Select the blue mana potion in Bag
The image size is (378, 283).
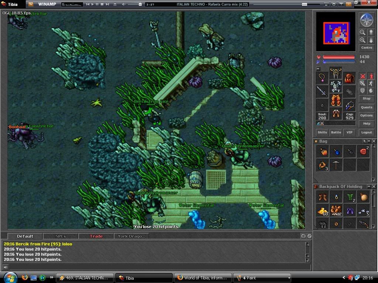[336, 151]
